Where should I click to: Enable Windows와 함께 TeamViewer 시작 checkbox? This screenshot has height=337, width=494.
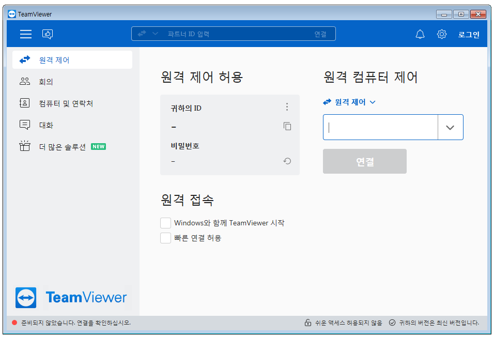point(166,223)
